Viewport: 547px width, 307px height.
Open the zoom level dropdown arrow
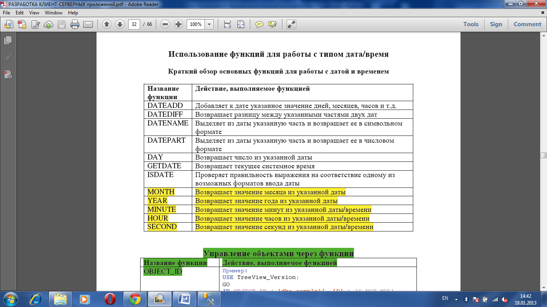coord(209,24)
